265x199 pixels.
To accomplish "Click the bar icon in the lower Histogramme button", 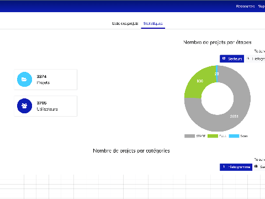I will pos(224,167).
